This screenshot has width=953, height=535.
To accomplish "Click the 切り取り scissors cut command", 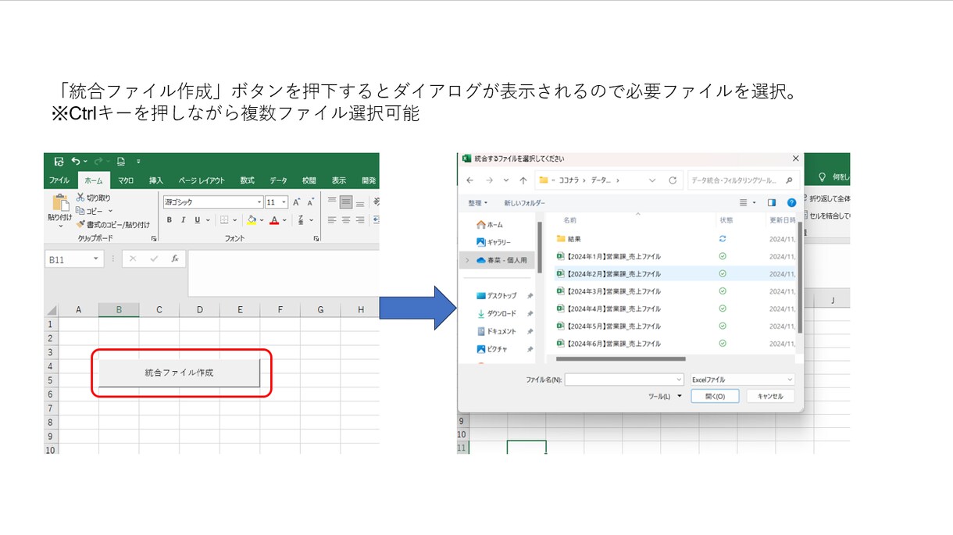I will coord(93,198).
